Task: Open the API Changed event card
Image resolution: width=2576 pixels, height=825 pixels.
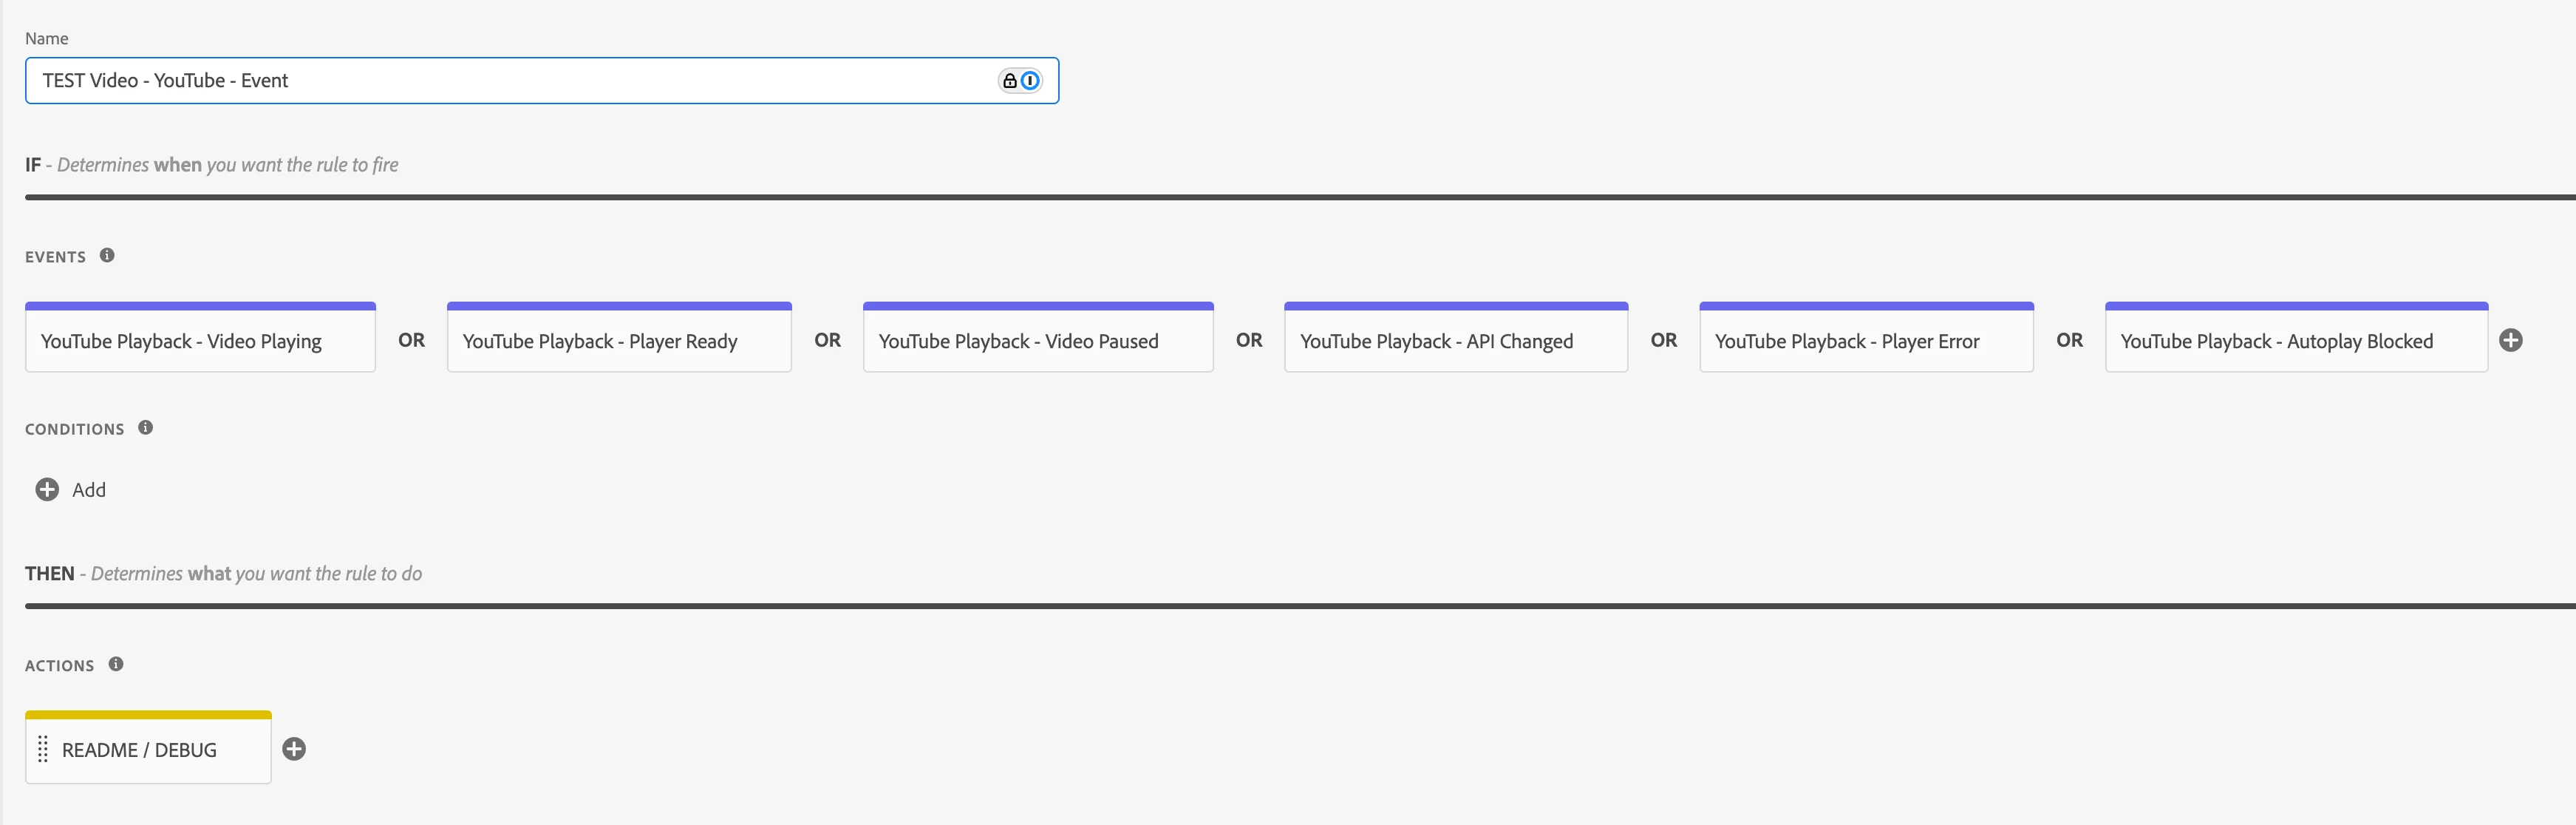Action: click(x=1455, y=341)
